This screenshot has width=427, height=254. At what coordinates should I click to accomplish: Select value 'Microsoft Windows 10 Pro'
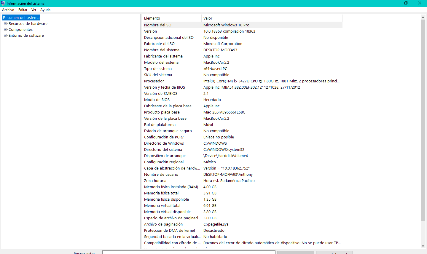pyautogui.click(x=226, y=25)
